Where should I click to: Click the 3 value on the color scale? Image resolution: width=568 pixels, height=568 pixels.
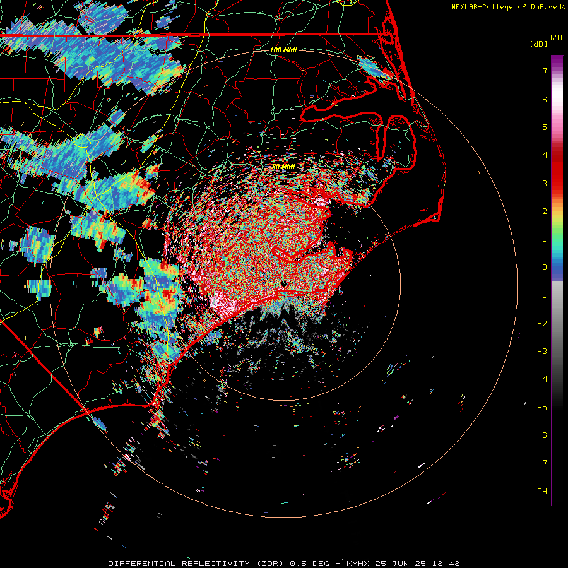pyautogui.click(x=545, y=183)
